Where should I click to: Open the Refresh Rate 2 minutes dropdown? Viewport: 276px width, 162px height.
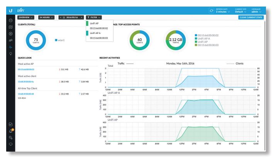pyautogui.click(x=223, y=10)
